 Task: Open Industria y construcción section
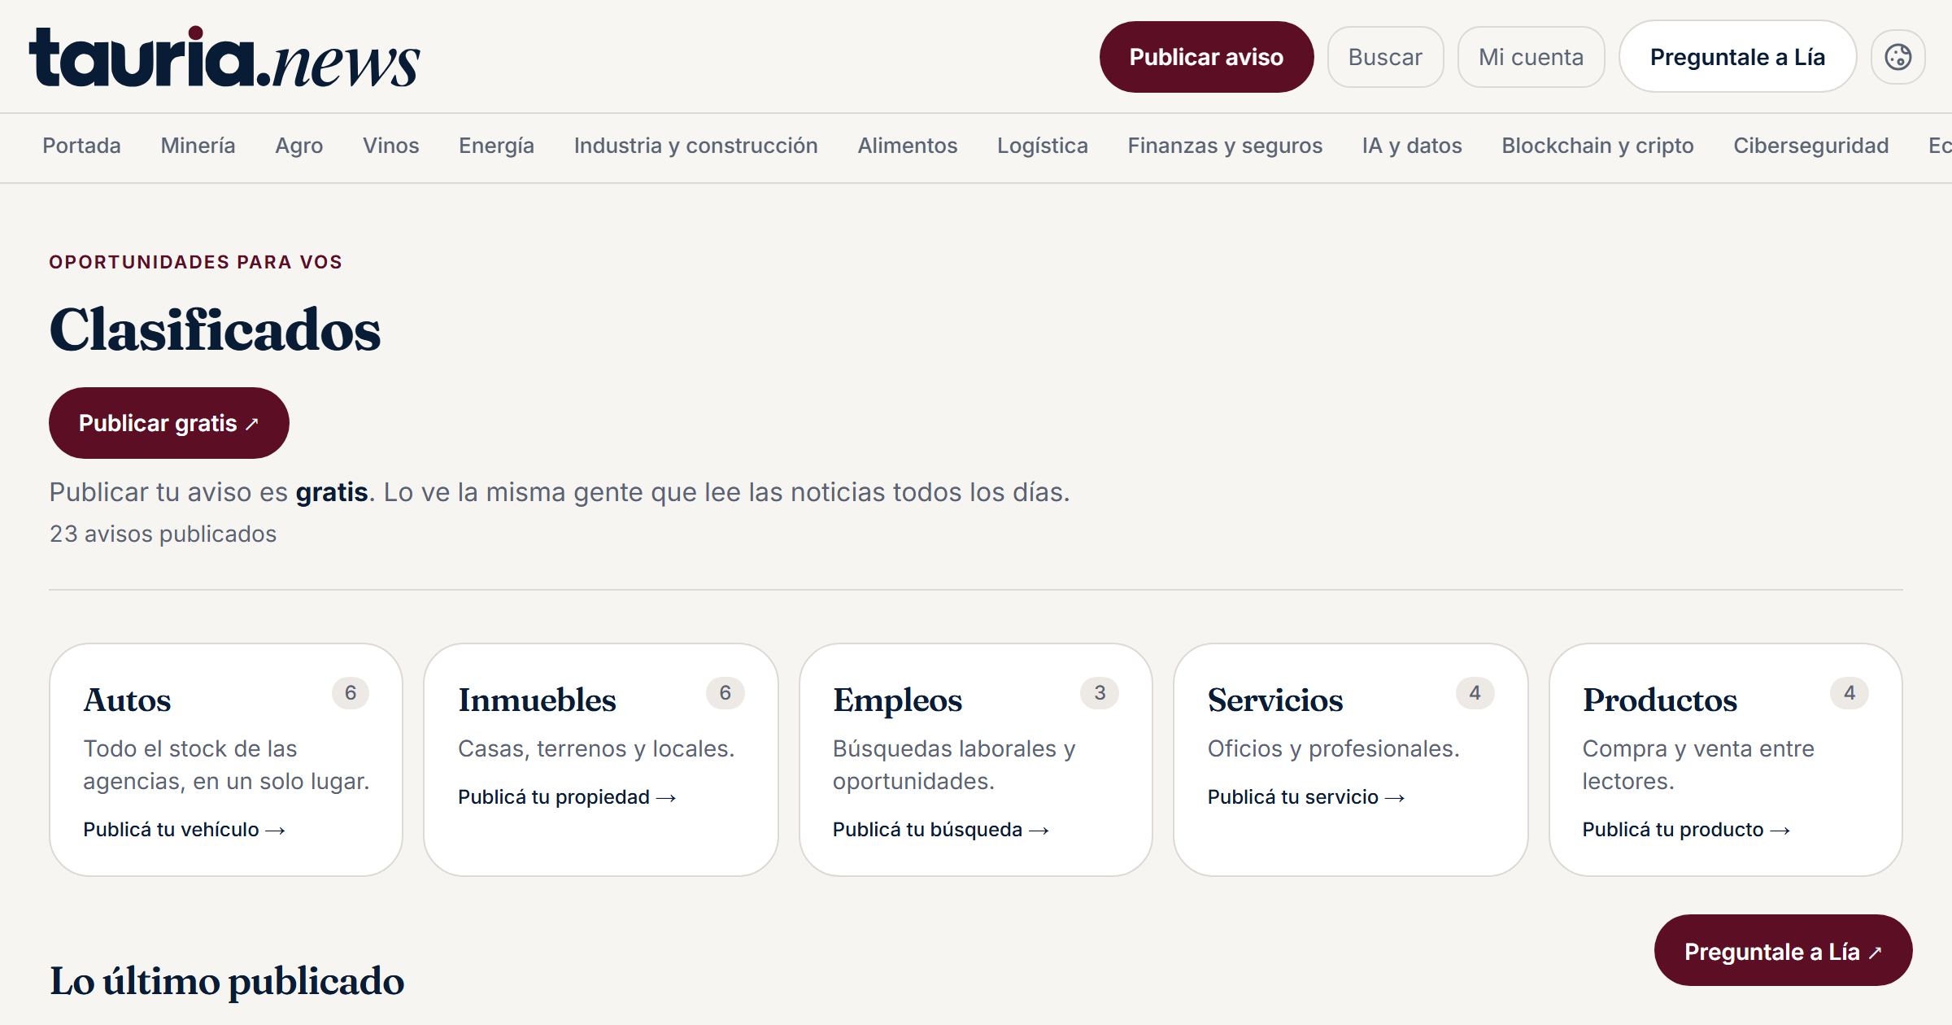695,146
